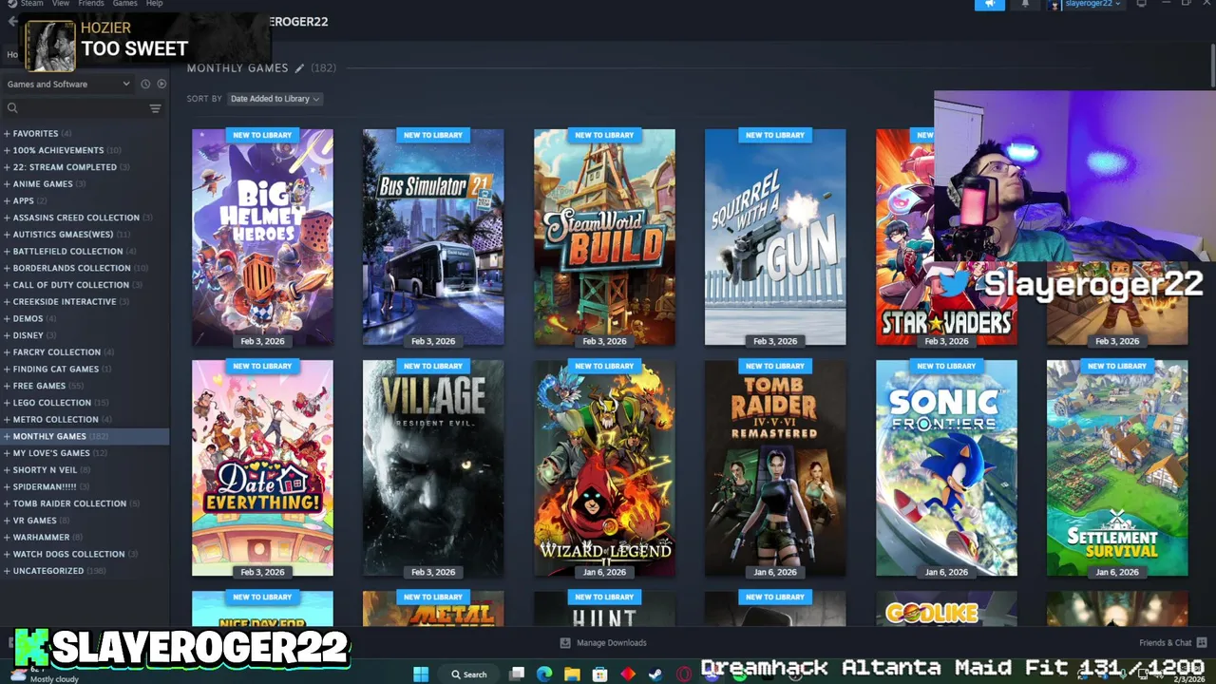Click the Manage Downloads link

click(x=611, y=643)
